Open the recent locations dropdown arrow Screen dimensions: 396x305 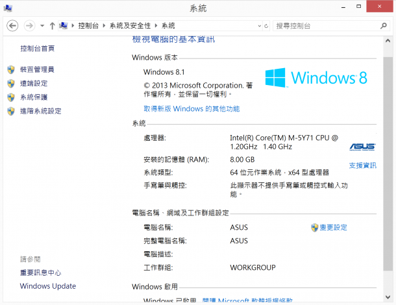[x=42, y=26]
